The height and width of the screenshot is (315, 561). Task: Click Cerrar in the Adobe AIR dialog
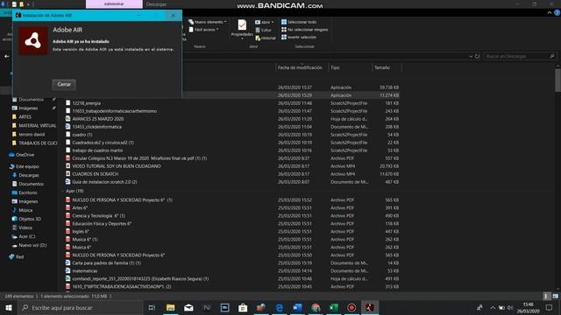point(64,84)
